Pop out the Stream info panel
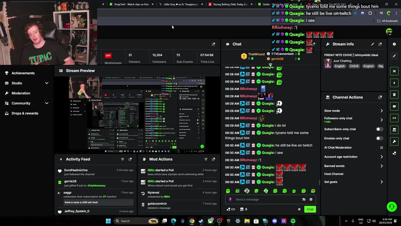This screenshot has height=226, width=401. (380, 44)
